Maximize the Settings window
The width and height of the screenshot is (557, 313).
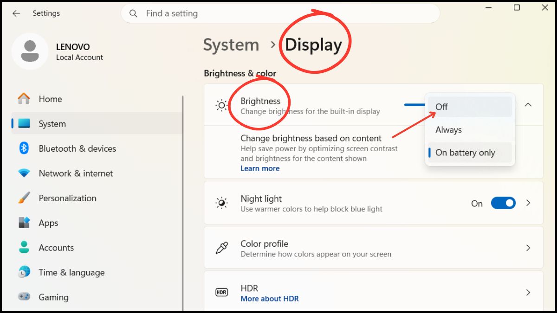517,8
